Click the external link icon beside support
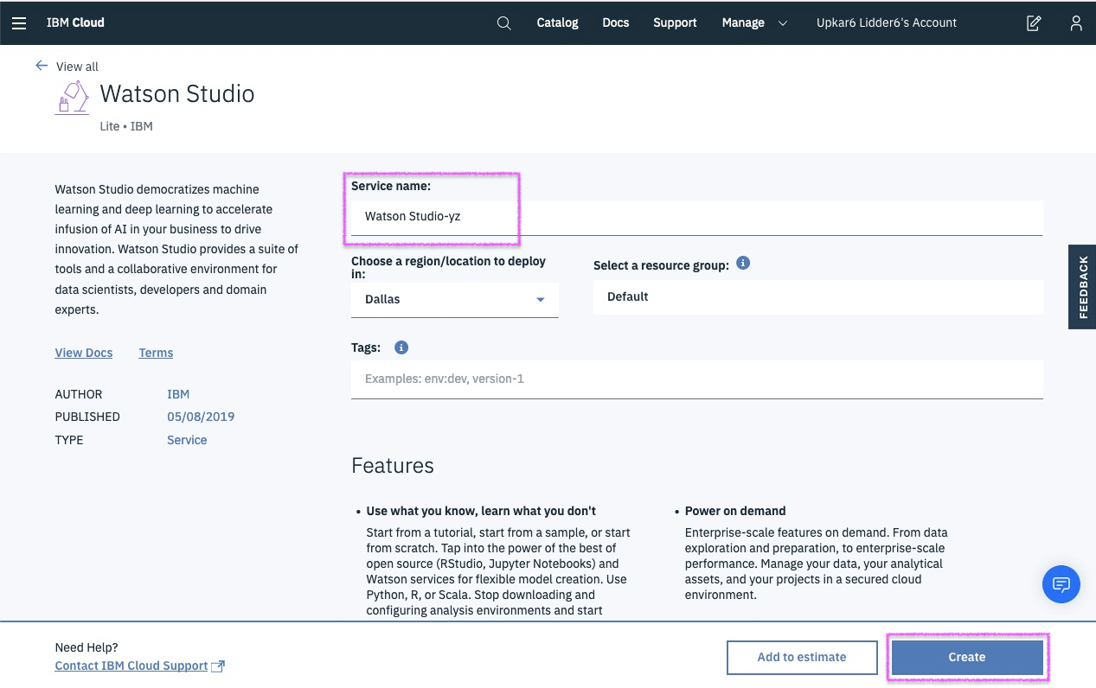This screenshot has width=1096, height=688. click(219, 666)
